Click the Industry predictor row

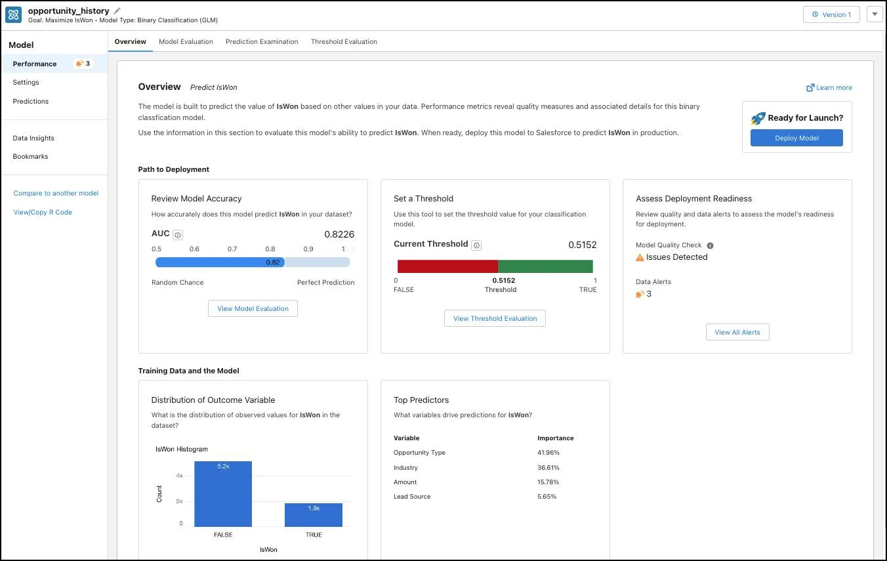pyautogui.click(x=495, y=468)
